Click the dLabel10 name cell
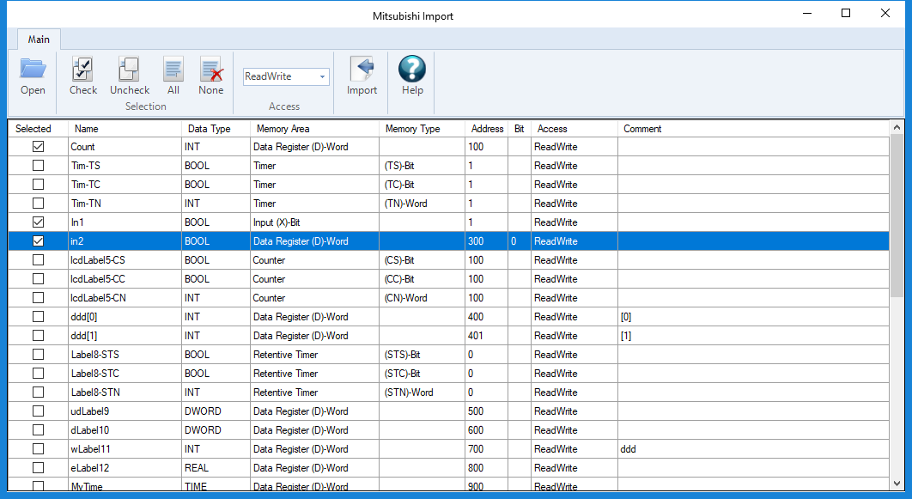This screenshot has height=499, width=912. pos(125,429)
